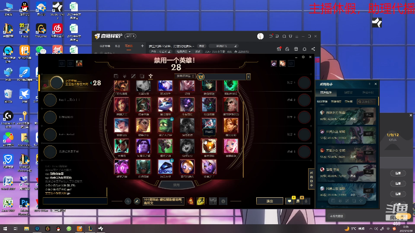Screen dimensions: 415x233
Task: Lock the first recommended champion in assistant
Action: (368, 115)
